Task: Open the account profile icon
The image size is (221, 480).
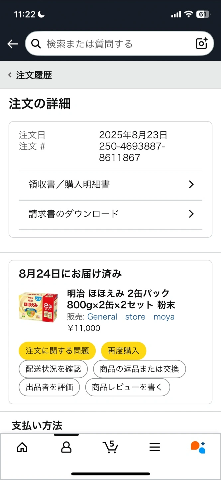Action: [x=66, y=447]
